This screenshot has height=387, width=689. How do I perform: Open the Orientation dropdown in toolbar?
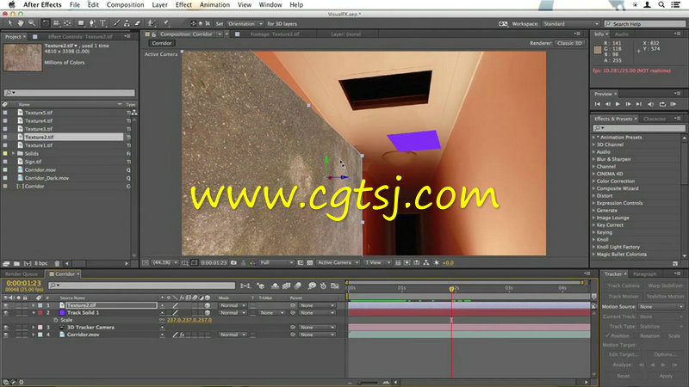[245, 24]
